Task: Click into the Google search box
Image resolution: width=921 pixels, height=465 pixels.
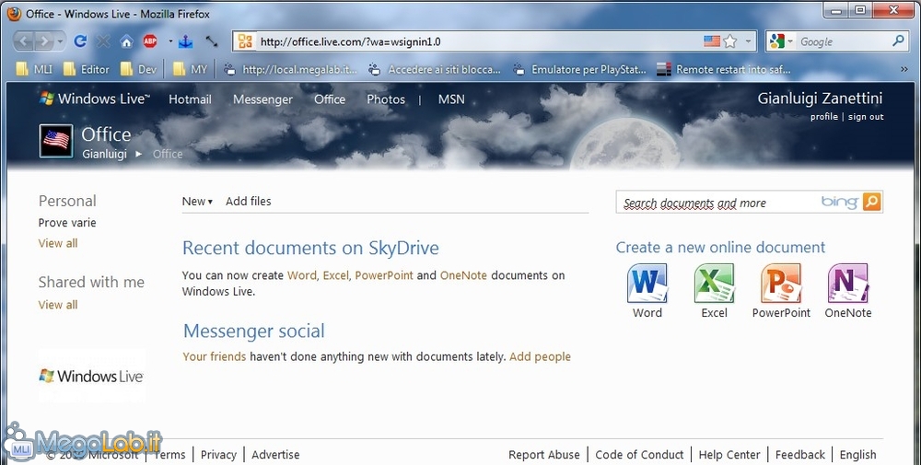Action: coord(844,41)
